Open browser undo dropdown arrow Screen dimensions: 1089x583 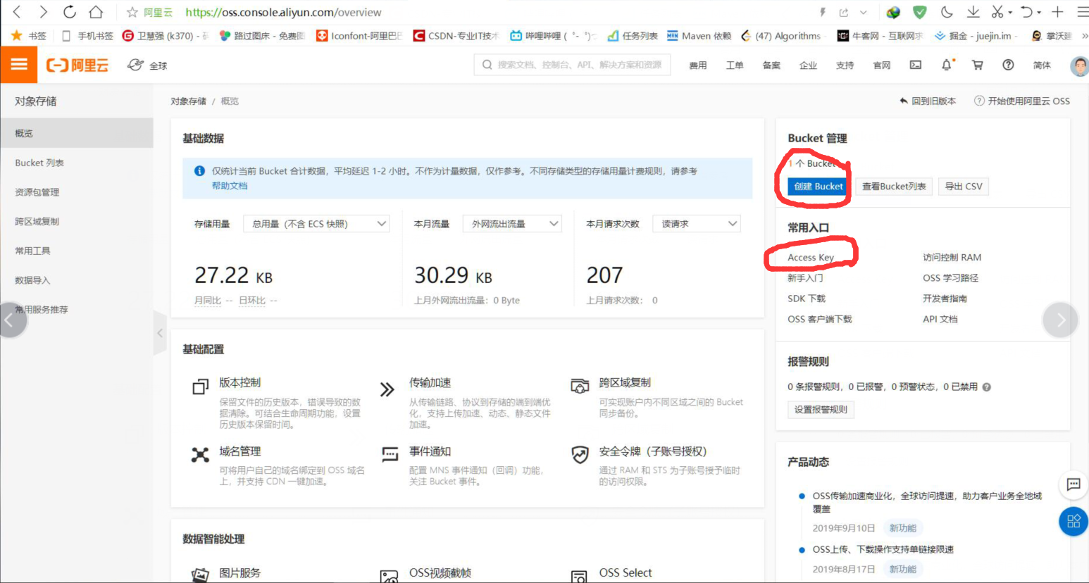(1039, 13)
